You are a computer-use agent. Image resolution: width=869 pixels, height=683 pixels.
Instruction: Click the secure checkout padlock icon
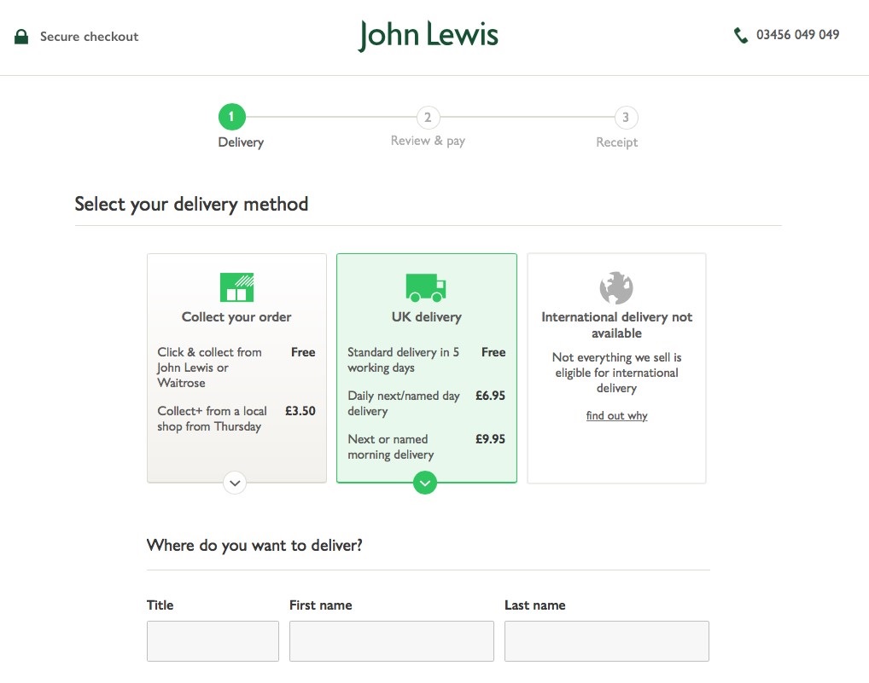(x=21, y=37)
